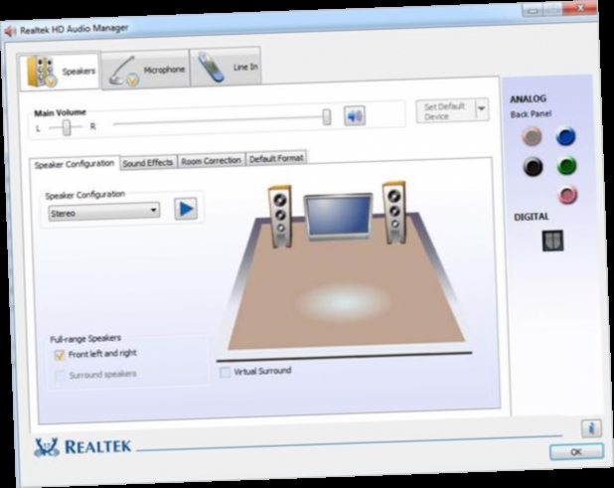Enable the Virtual Surround checkbox
Screen dimensions: 614x488
click(x=225, y=372)
